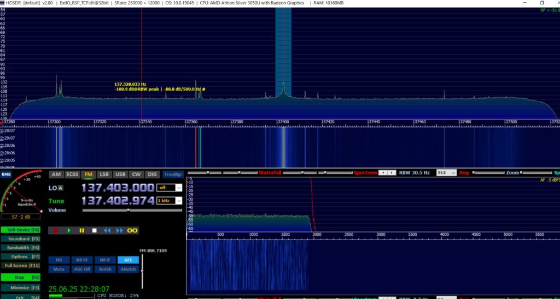Screen dimensions: 560x299
Task: Increase RBW with the right arrow stepper
Action: click(x=392, y=172)
